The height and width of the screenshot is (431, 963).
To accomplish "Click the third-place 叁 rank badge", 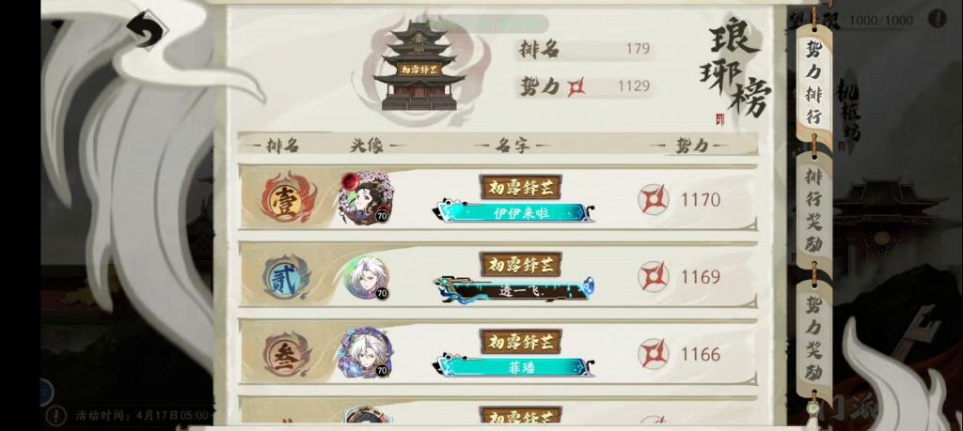I will click(288, 354).
